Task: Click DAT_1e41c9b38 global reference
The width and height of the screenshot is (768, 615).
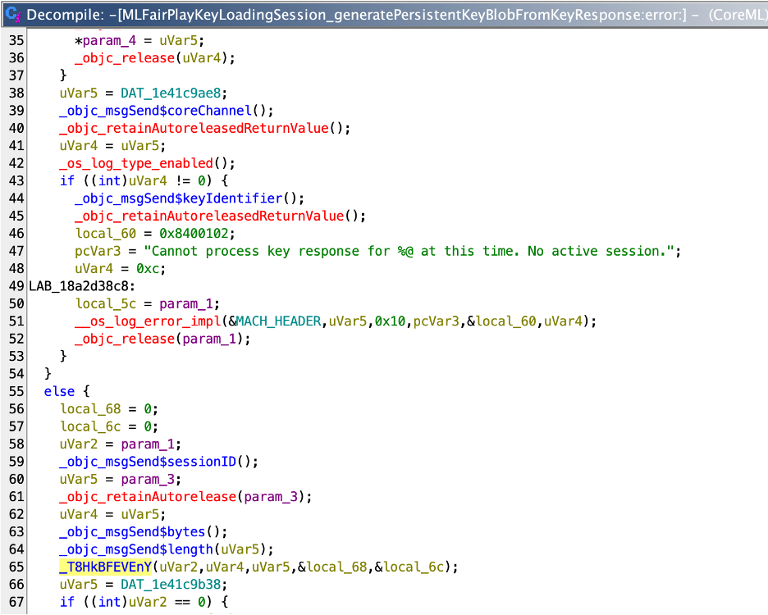Action: (x=167, y=585)
